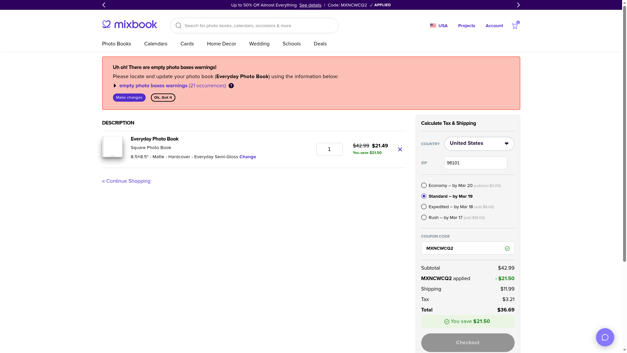Open the United States country dropdown
627x353 pixels.
pyautogui.click(x=479, y=144)
